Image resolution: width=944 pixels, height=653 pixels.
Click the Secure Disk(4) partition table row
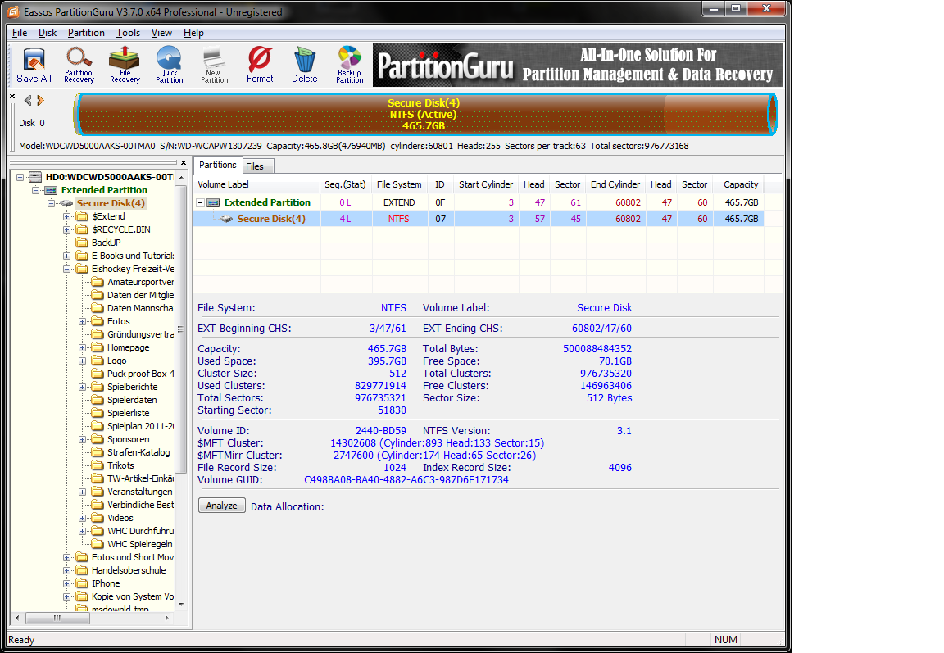pos(479,219)
